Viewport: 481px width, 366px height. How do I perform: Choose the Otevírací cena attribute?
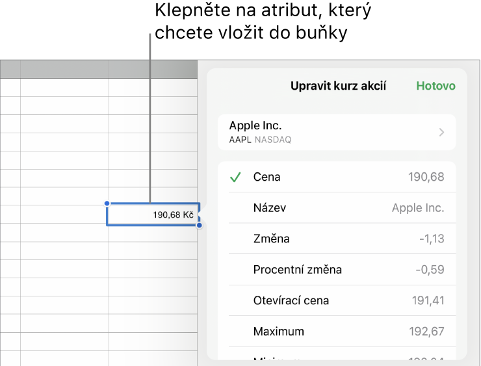pyautogui.click(x=337, y=300)
